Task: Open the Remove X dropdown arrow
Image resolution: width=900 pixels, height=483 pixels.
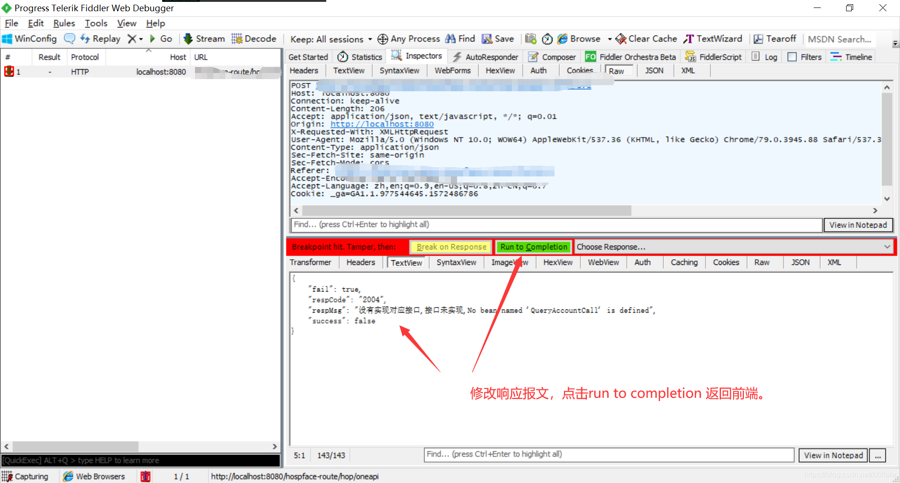Action: pos(141,39)
